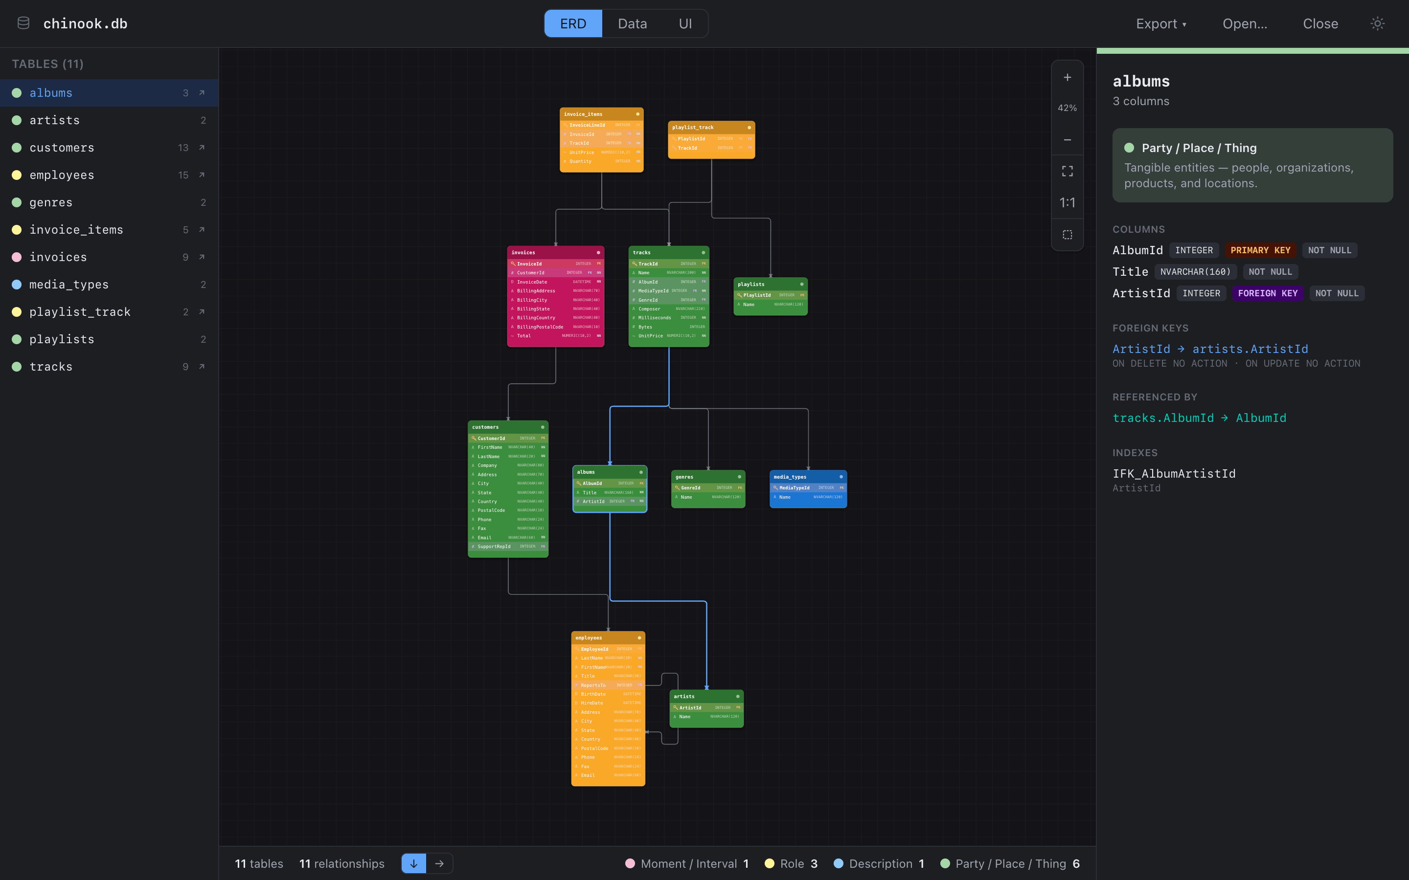Click the 11 tables count in footer
The image size is (1409, 880).
point(259,864)
